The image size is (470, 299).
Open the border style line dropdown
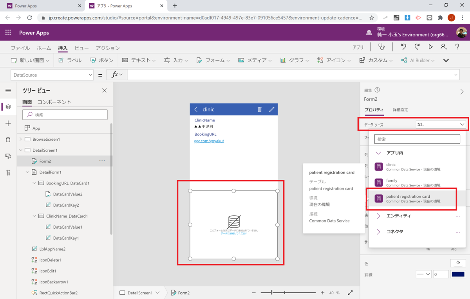click(423, 274)
